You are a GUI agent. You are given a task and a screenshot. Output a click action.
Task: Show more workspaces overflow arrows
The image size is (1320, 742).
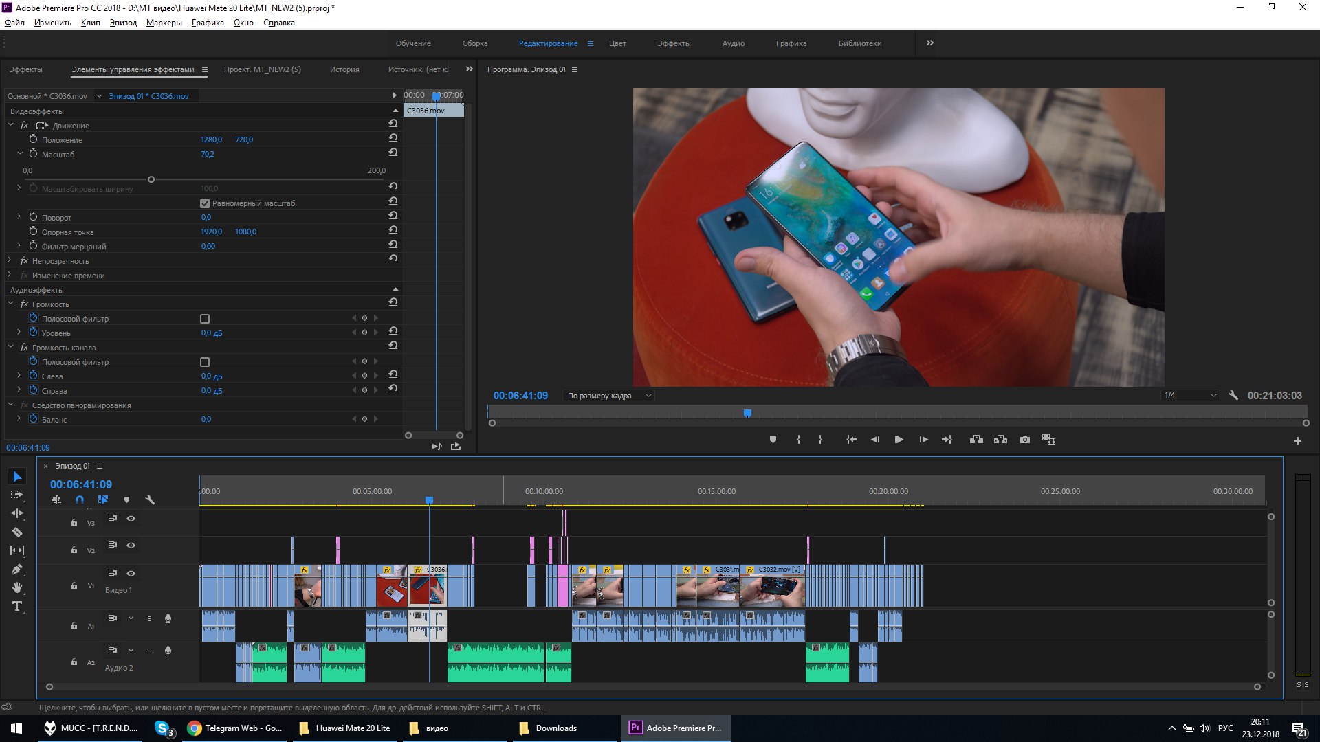[x=929, y=43]
